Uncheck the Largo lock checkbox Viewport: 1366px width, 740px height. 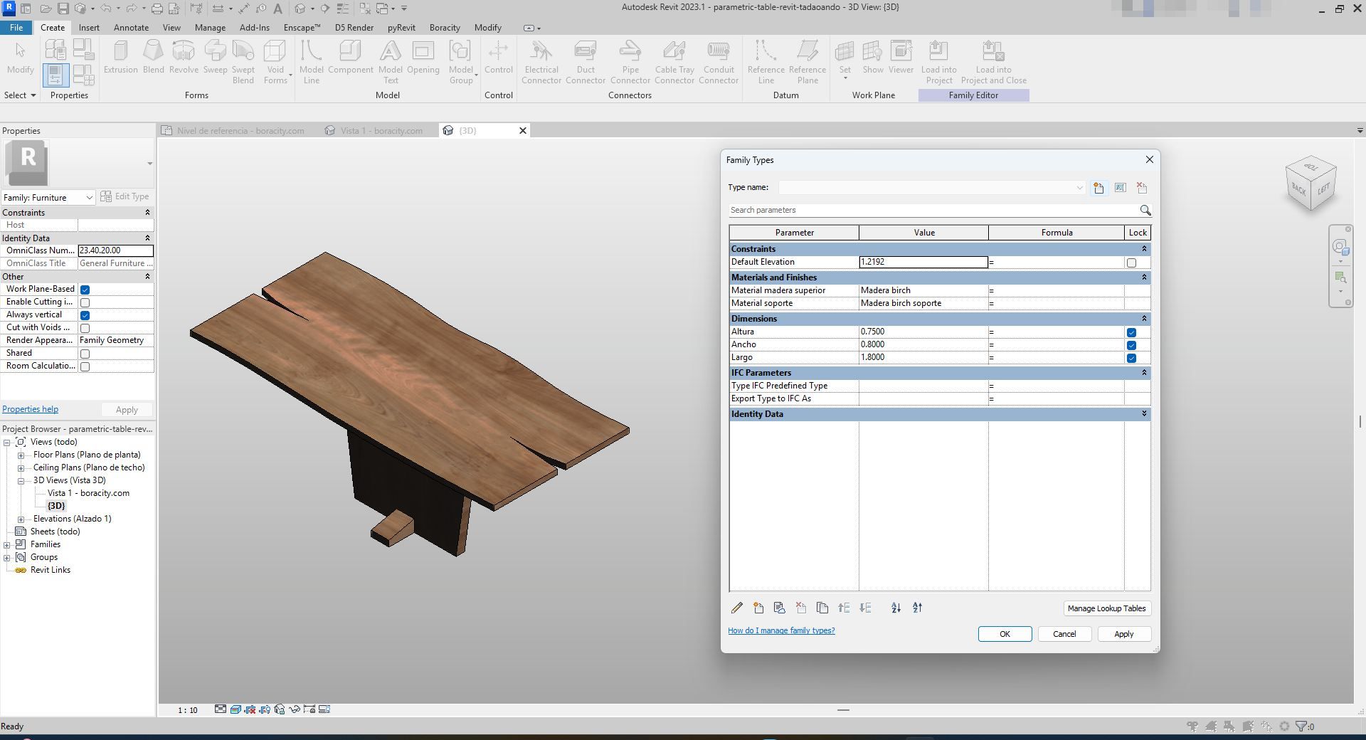pyautogui.click(x=1131, y=358)
